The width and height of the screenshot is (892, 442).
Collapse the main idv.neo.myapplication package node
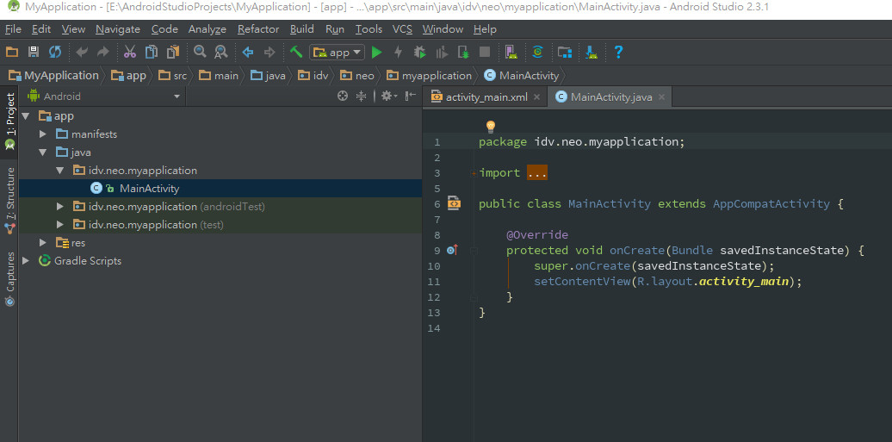[x=60, y=171]
